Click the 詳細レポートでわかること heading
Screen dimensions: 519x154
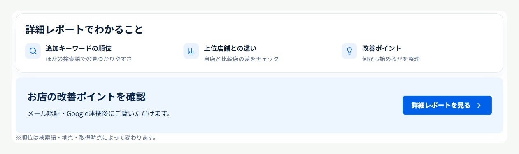(84, 29)
